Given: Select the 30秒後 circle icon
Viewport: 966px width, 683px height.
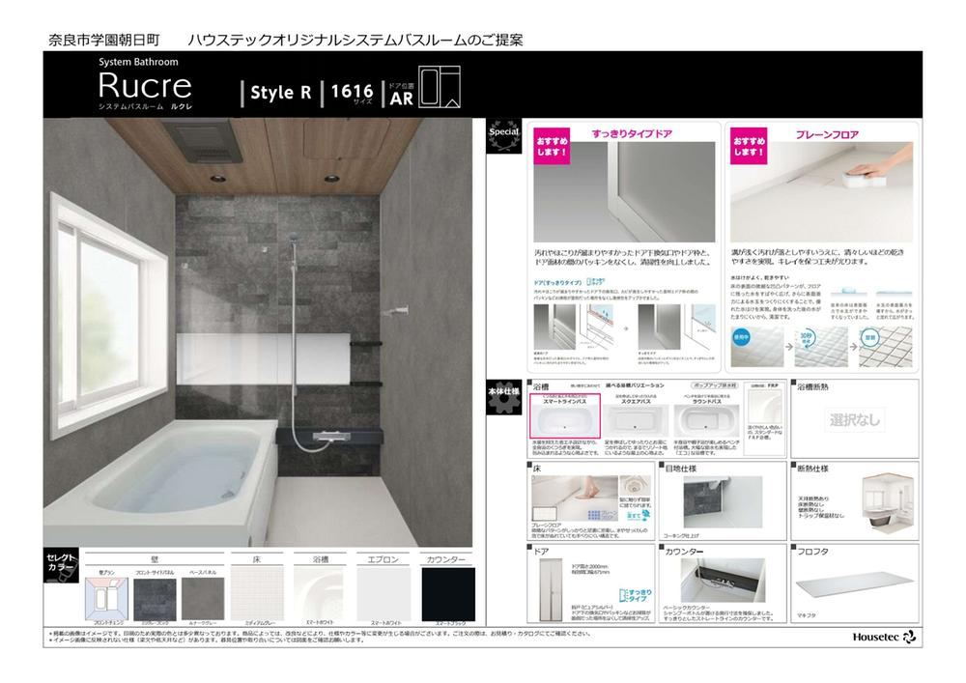Looking at the screenshot, I should [806, 337].
